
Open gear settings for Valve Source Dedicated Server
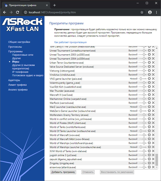149,67
